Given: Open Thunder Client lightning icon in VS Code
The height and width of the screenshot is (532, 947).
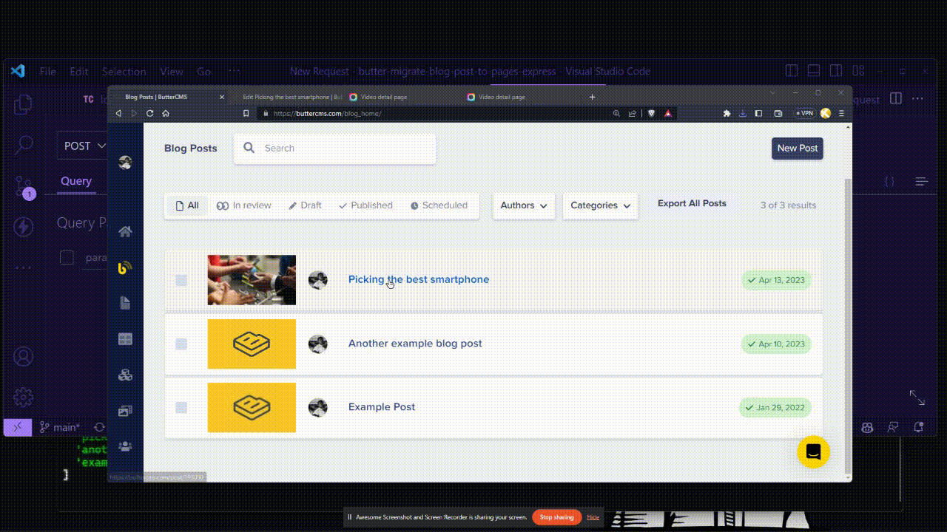Looking at the screenshot, I should click(24, 227).
